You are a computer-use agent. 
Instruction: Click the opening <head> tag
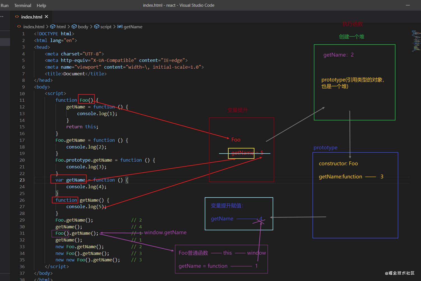pyautogui.click(x=42, y=47)
